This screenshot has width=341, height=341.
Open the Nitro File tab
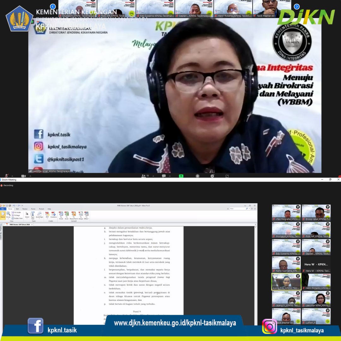pos(3,209)
